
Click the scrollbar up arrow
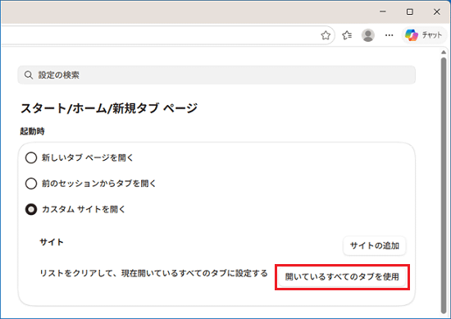[444, 52]
